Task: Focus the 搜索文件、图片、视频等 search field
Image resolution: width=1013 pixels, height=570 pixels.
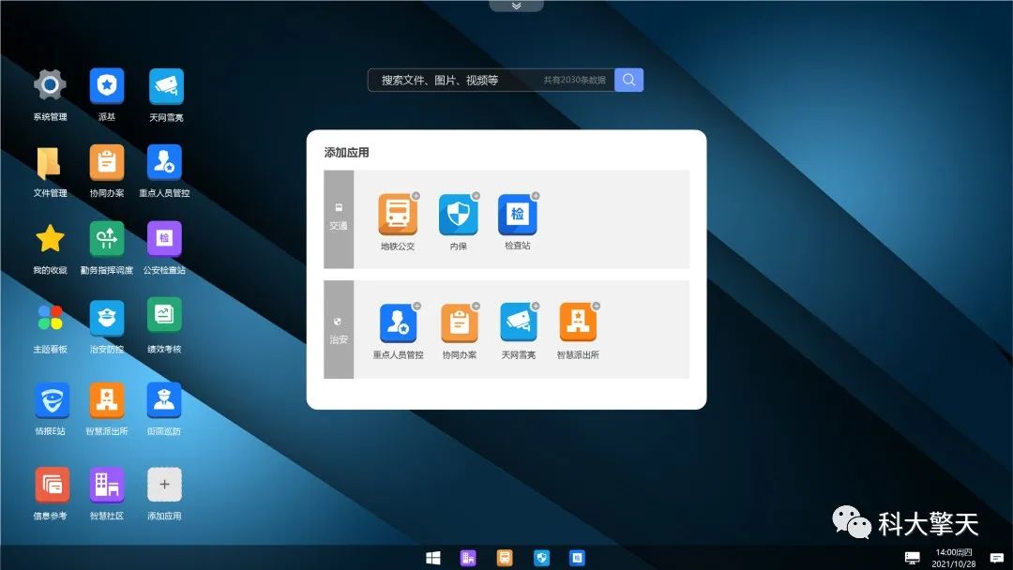Action: (491, 80)
